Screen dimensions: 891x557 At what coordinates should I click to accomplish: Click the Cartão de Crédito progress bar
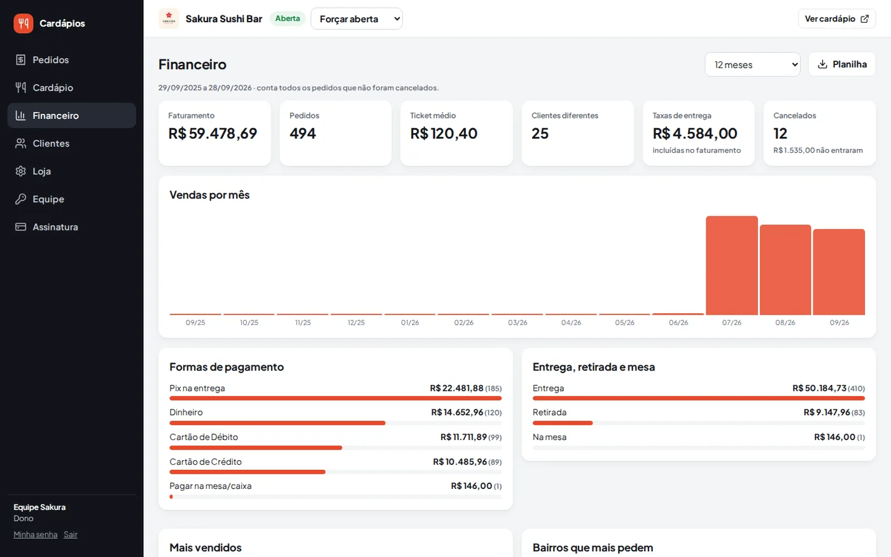coord(335,472)
